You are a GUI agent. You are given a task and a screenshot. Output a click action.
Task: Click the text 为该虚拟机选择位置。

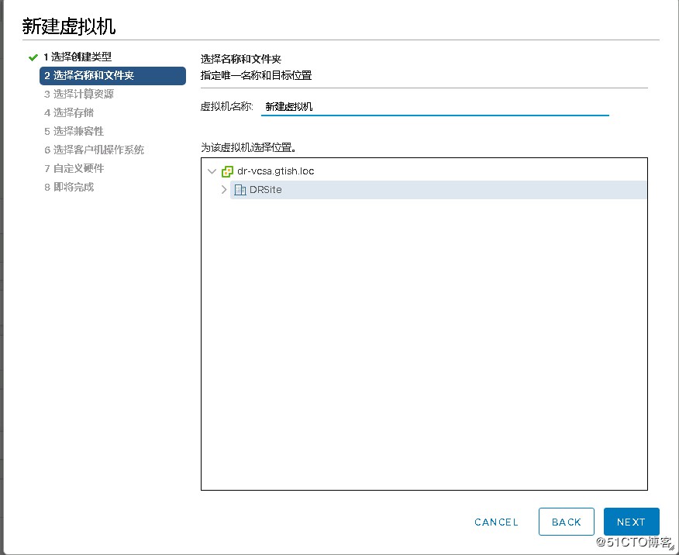[x=248, y=147]
